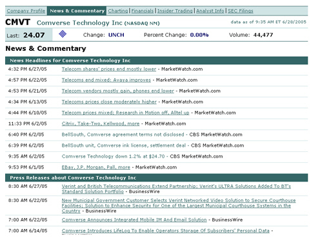This screenshot has height=240, width=320.
Task: Open Verint and British Telecommunications press release
Action: pyautogui.click(x=176, y=189)
